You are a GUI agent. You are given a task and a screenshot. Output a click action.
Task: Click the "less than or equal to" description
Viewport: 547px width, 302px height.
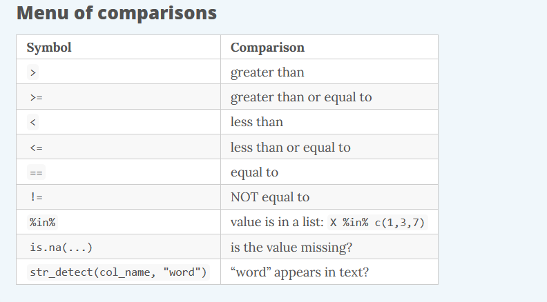tap(290, 148)
